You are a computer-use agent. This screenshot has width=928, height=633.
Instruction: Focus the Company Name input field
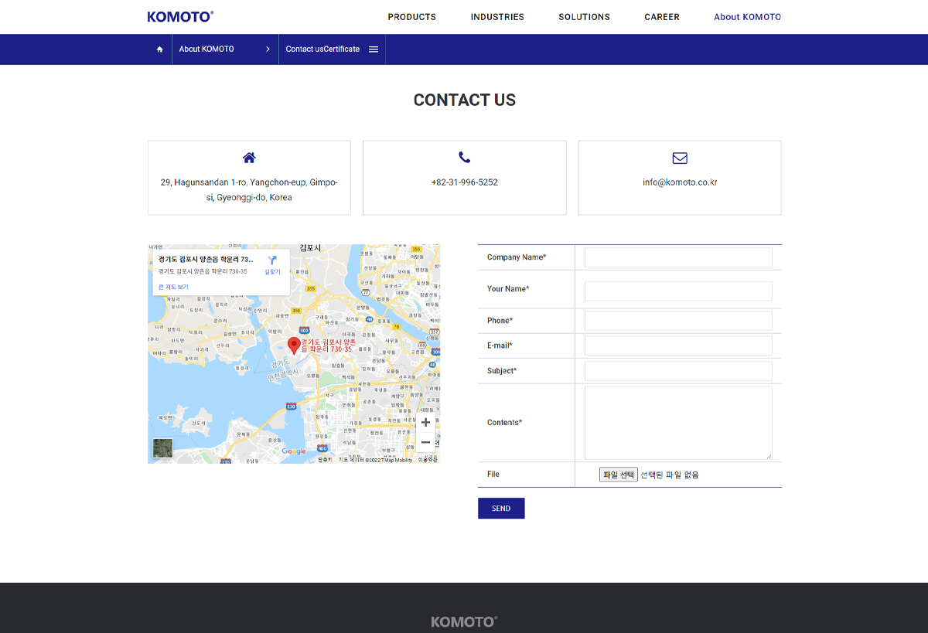(x=678, y=257)
